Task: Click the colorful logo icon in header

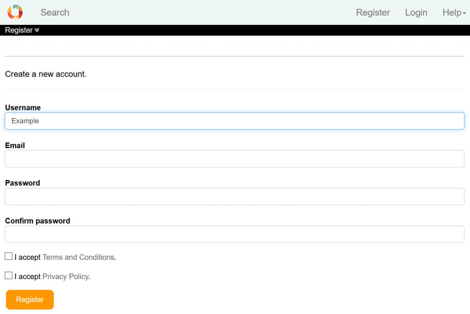Action: pos(15,12)
